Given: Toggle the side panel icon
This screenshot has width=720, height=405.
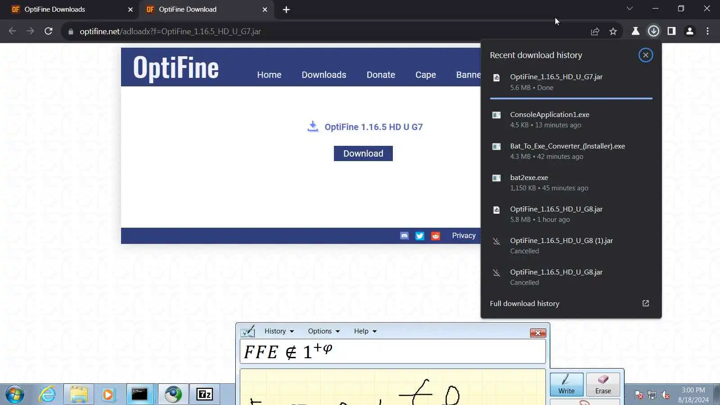Looking at the screenshot, I should tap(671, 31).
